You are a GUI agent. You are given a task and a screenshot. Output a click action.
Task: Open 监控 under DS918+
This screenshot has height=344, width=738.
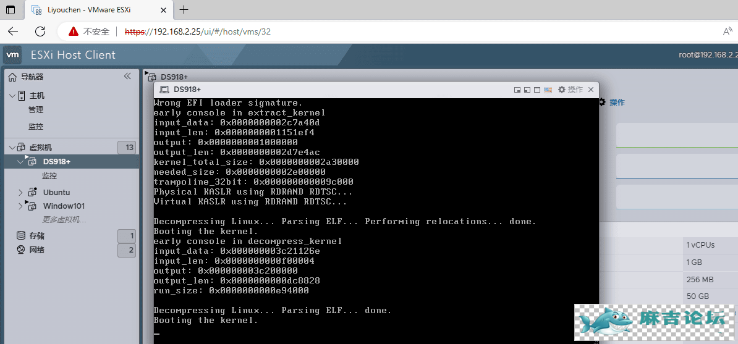(x=49, y=175)
